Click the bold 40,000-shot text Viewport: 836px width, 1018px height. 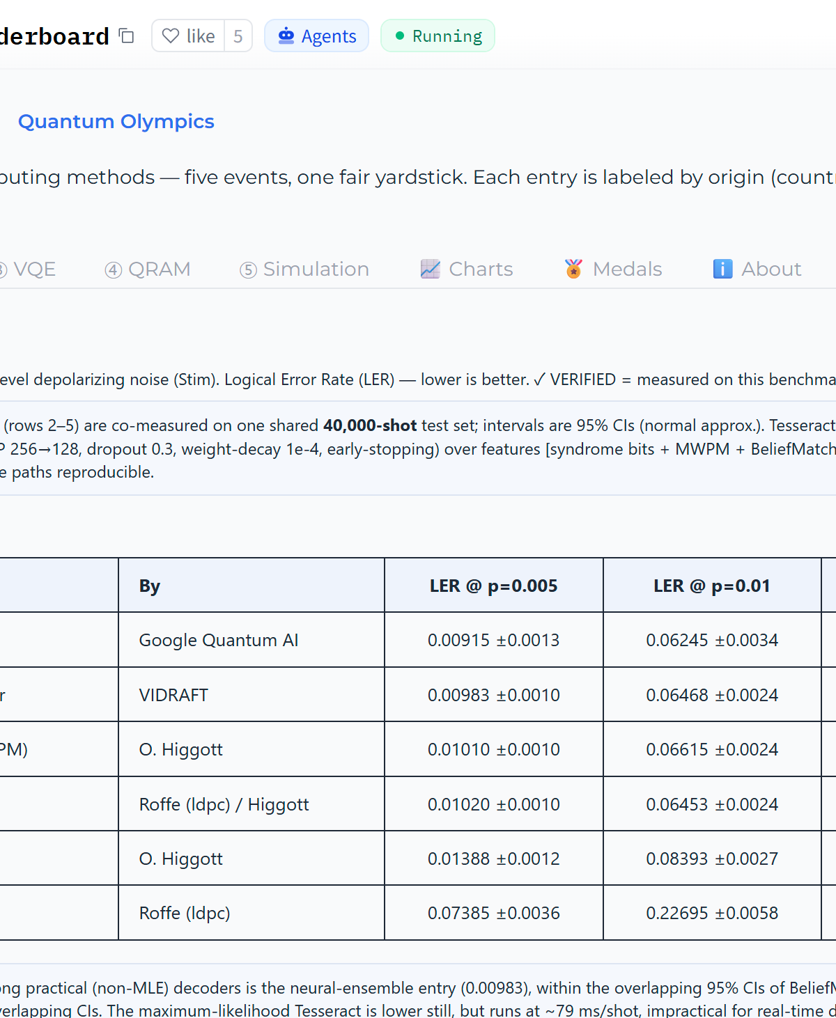[370, 425]
